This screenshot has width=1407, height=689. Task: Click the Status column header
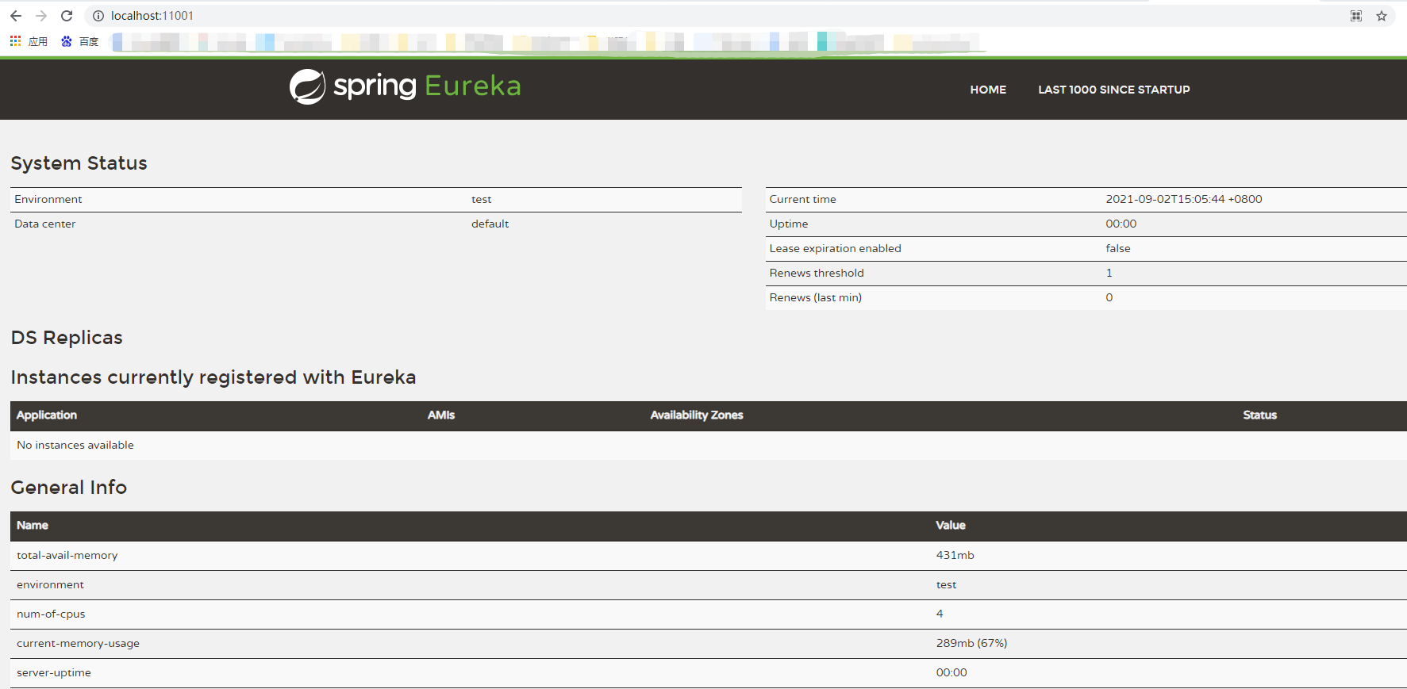coord(1259,415)
